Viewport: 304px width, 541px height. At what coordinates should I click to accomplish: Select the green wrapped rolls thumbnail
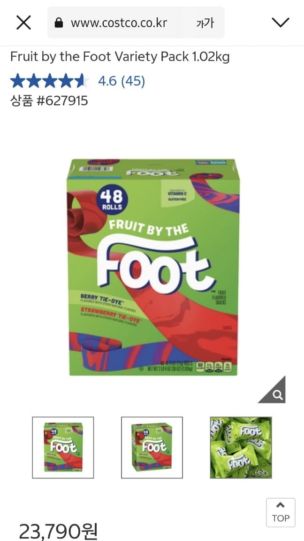click(241, 448)
